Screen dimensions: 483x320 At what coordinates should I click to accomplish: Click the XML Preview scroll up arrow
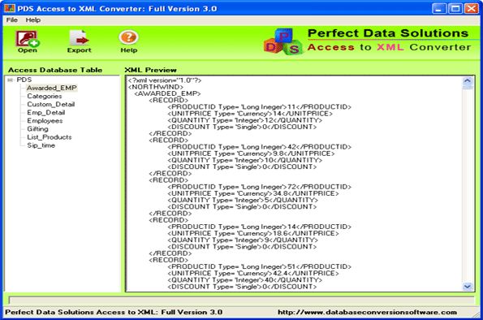(x=468, y=81)
